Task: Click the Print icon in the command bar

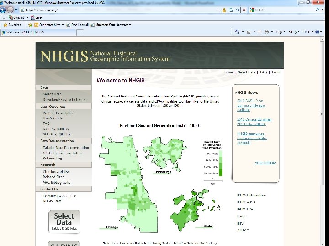Action: (266, 32)
